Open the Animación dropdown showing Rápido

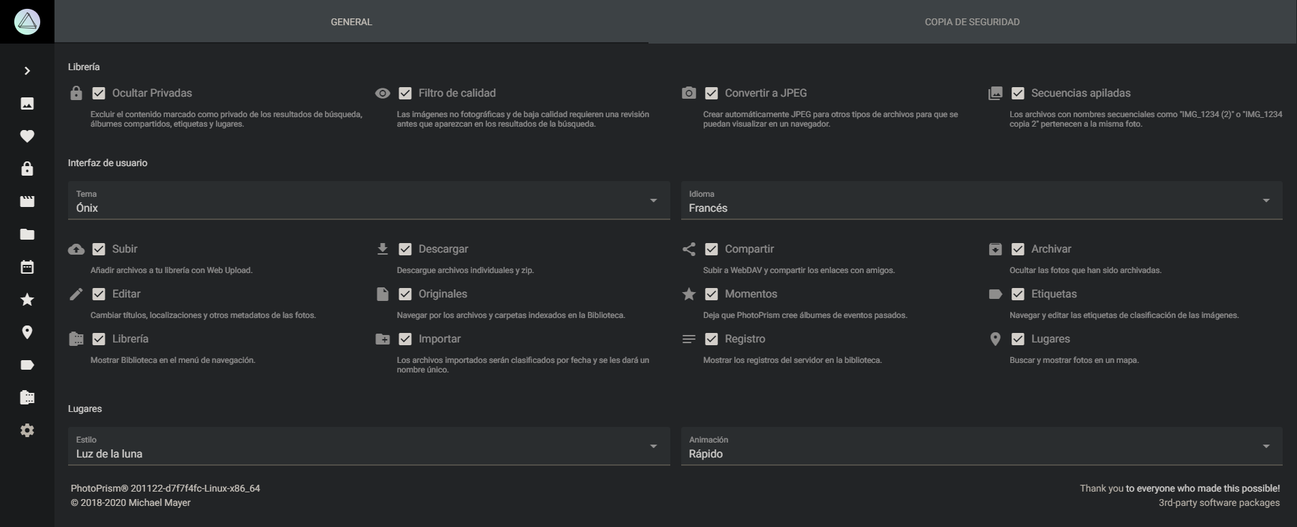point(982,446)
